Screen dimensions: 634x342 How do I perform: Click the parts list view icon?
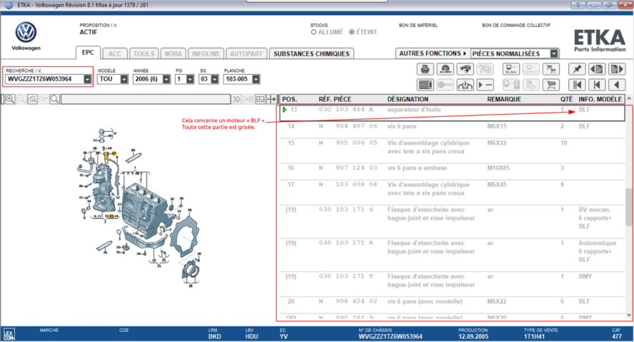[x=425, y=85]
